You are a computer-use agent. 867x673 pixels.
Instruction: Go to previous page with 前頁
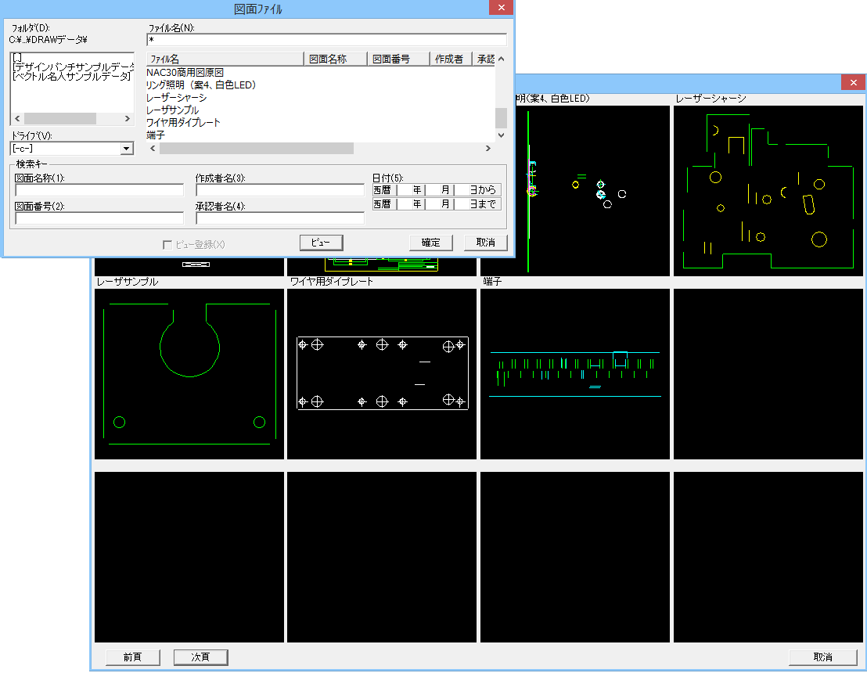[132, 657]
